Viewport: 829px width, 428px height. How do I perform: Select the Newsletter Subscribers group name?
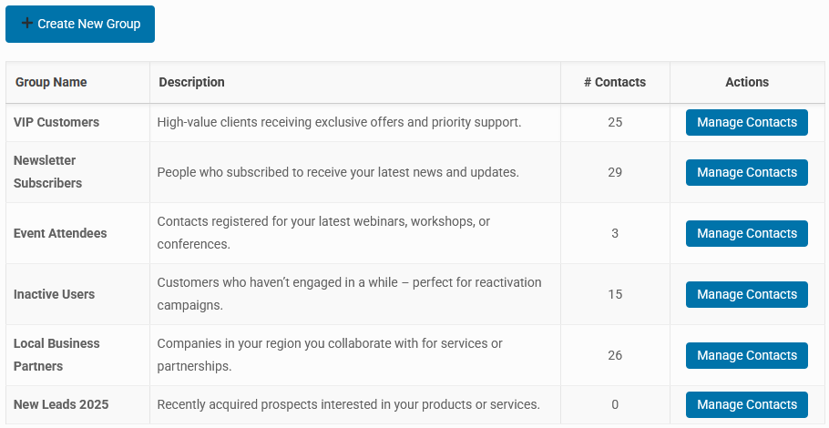click(x=47, y=172)
